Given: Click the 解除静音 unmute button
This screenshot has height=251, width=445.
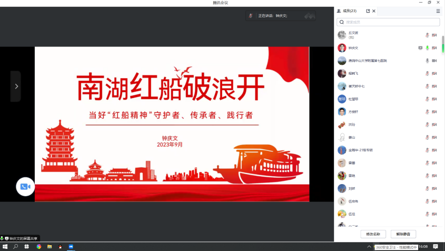Looking at the screenshot, I should pos(403,234).
